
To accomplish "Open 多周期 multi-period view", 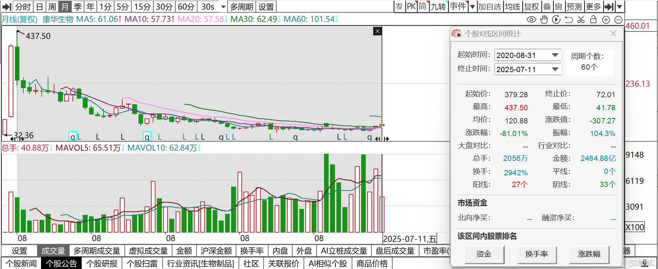I will [x=242, y=7].
